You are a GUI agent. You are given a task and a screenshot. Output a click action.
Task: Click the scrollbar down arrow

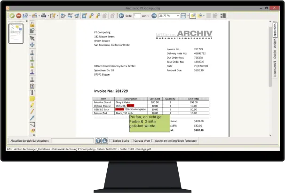[270, 135]
